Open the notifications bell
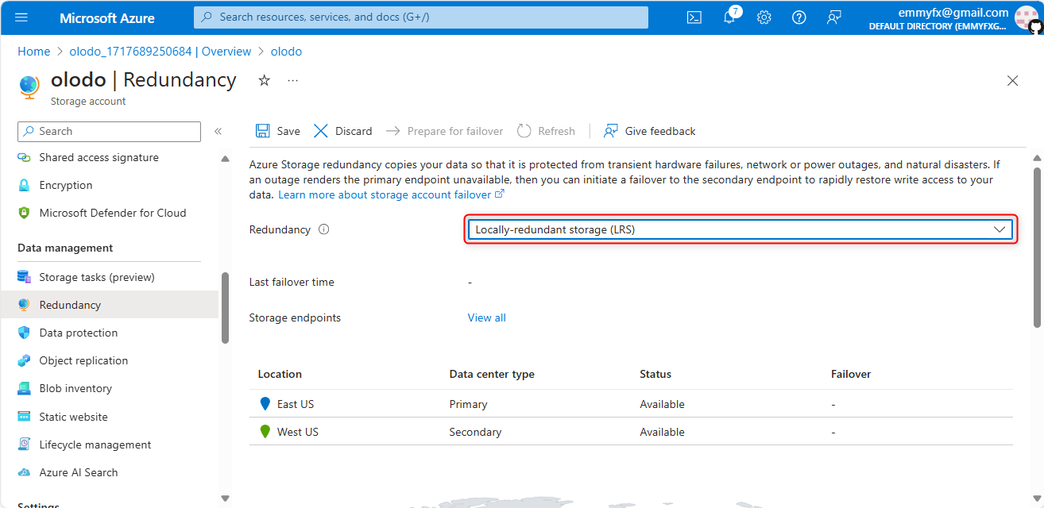Screen dimensions: 1044x508 click(729, 17)
